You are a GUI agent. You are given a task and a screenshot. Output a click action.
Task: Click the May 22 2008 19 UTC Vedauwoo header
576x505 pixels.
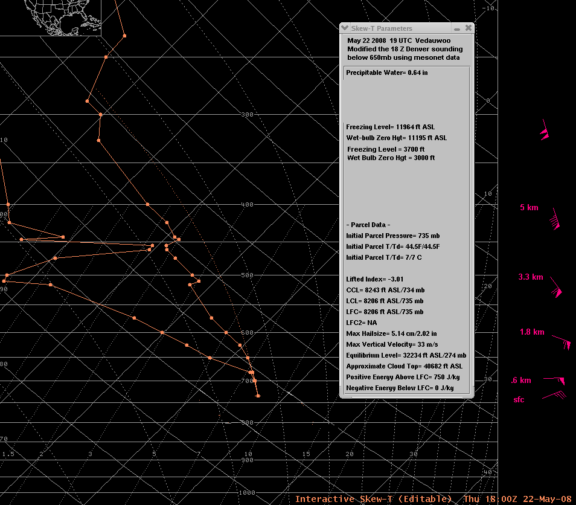click(399, 41)
